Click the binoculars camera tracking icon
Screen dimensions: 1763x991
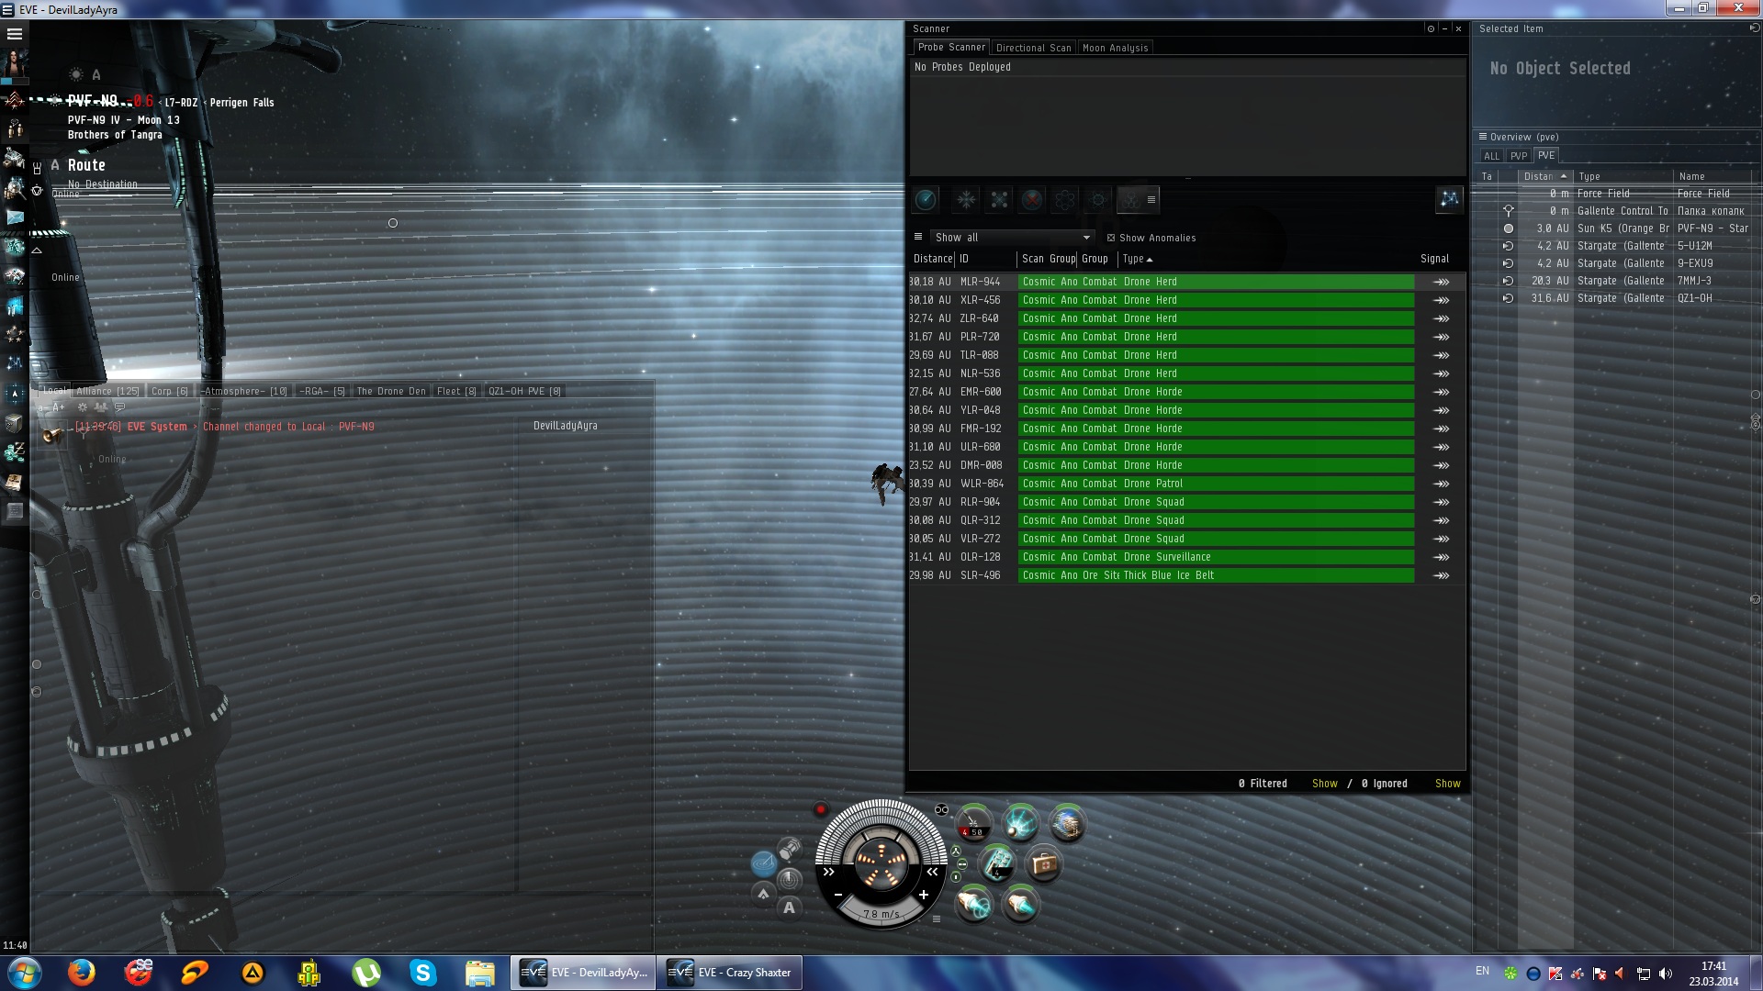(941, 809)
